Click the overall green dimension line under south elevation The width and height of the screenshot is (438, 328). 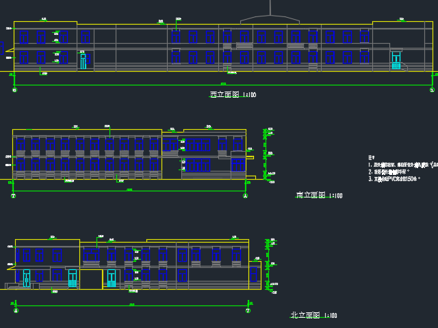click(130, 191)
